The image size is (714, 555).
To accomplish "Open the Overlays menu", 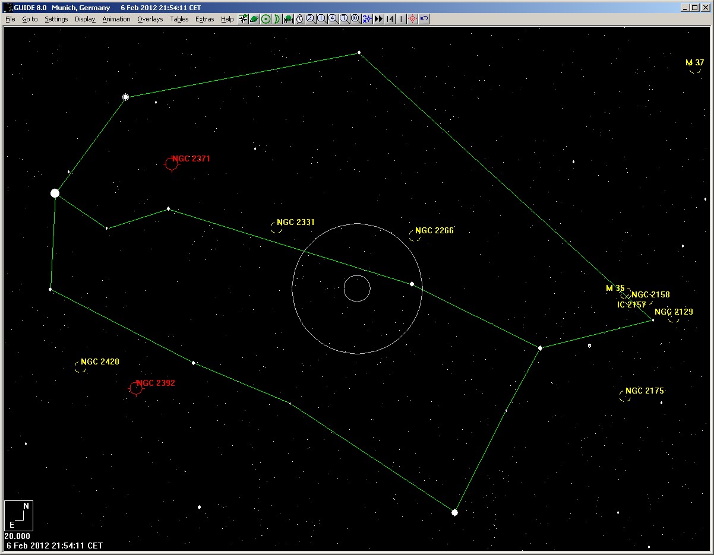I will pyautogui.click(x=150, y=19).
